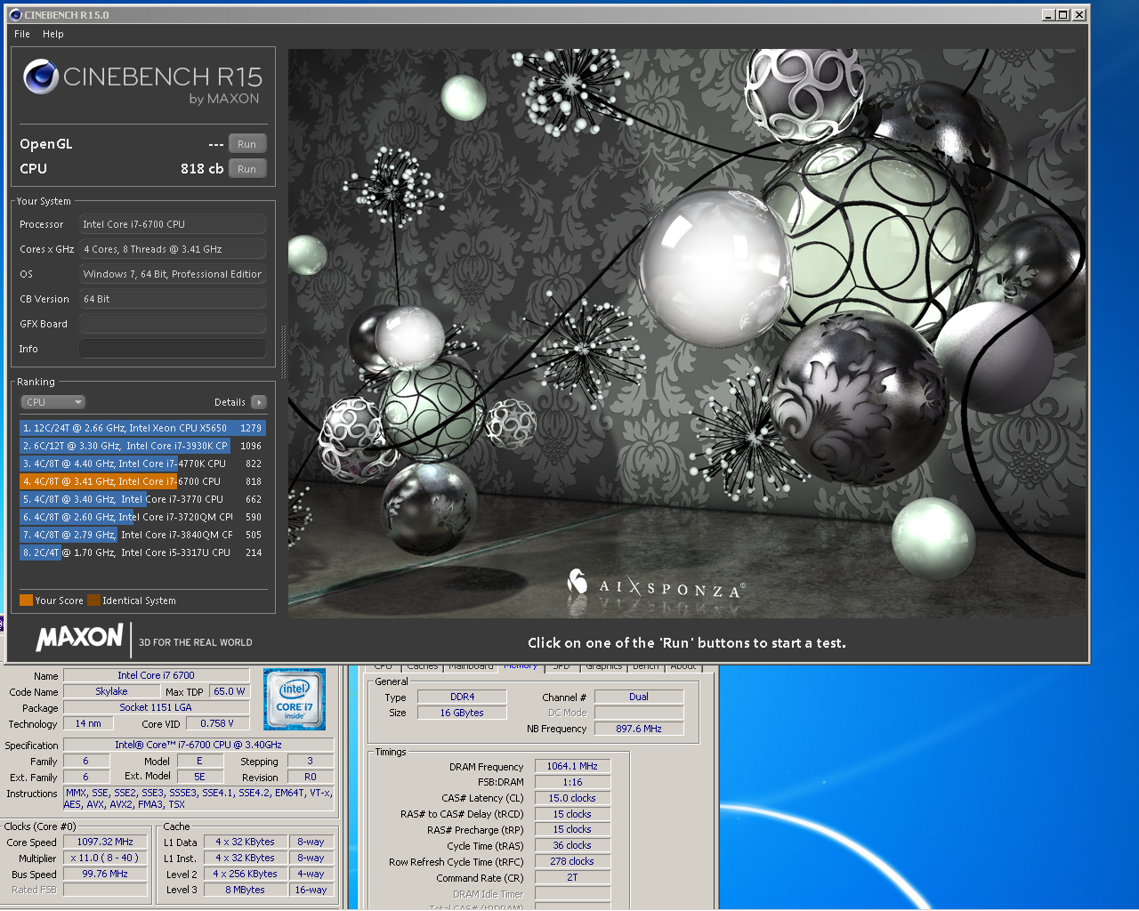This screenshot has width=1139, height=911.
Task: Close the Cinebench window
Action: tap(1079, 15)
